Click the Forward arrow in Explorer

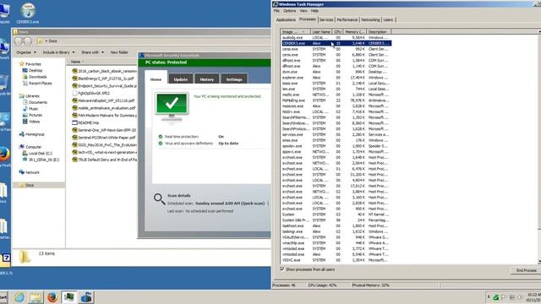pos(27,41)
